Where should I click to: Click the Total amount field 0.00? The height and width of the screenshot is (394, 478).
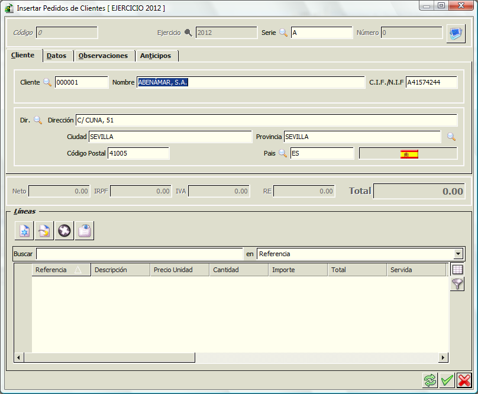coord(419,191)
